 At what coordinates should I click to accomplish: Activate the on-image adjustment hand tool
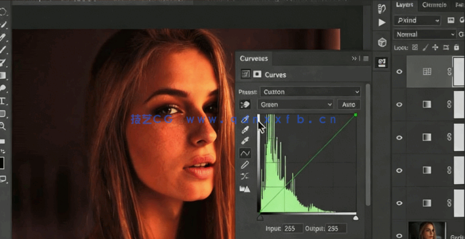point(245,104)
